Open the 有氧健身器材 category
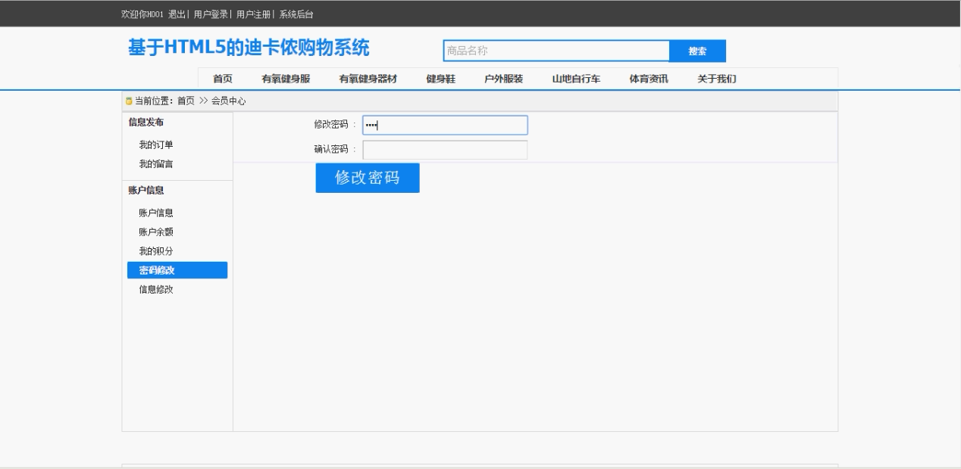 (x=368, y=79)
